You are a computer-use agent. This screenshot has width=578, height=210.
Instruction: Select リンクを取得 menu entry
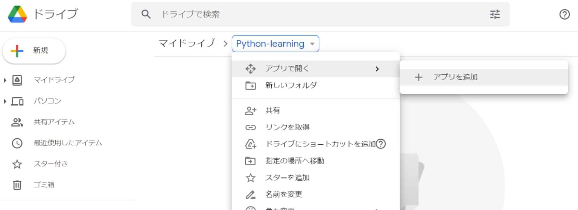[287, 127]
